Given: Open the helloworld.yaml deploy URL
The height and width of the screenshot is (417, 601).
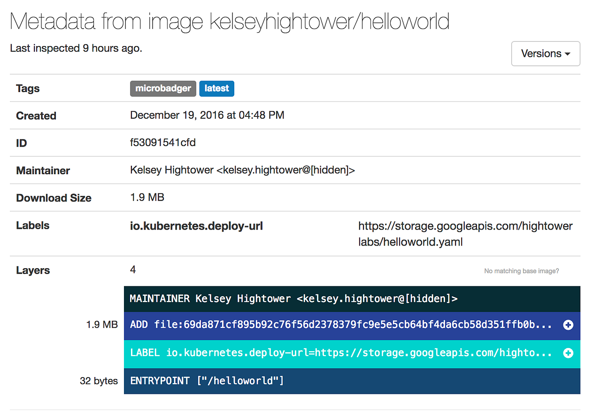Looking at the screenshot, I should pyautogui.click(x=465, y=233).
